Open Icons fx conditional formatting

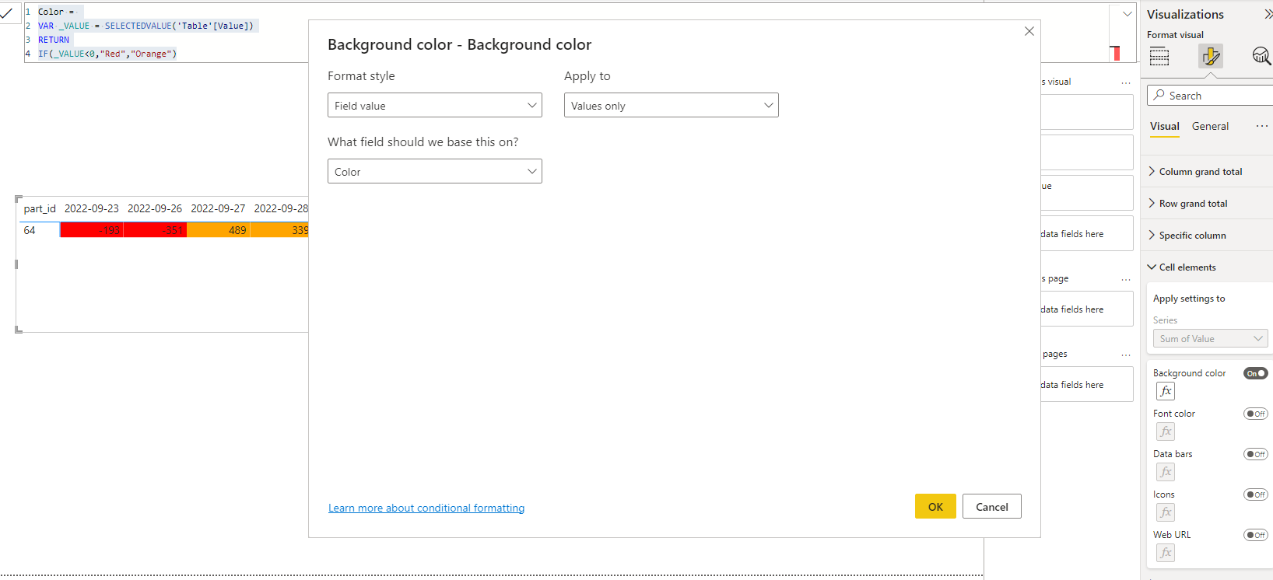click(x=1166, y=512)
